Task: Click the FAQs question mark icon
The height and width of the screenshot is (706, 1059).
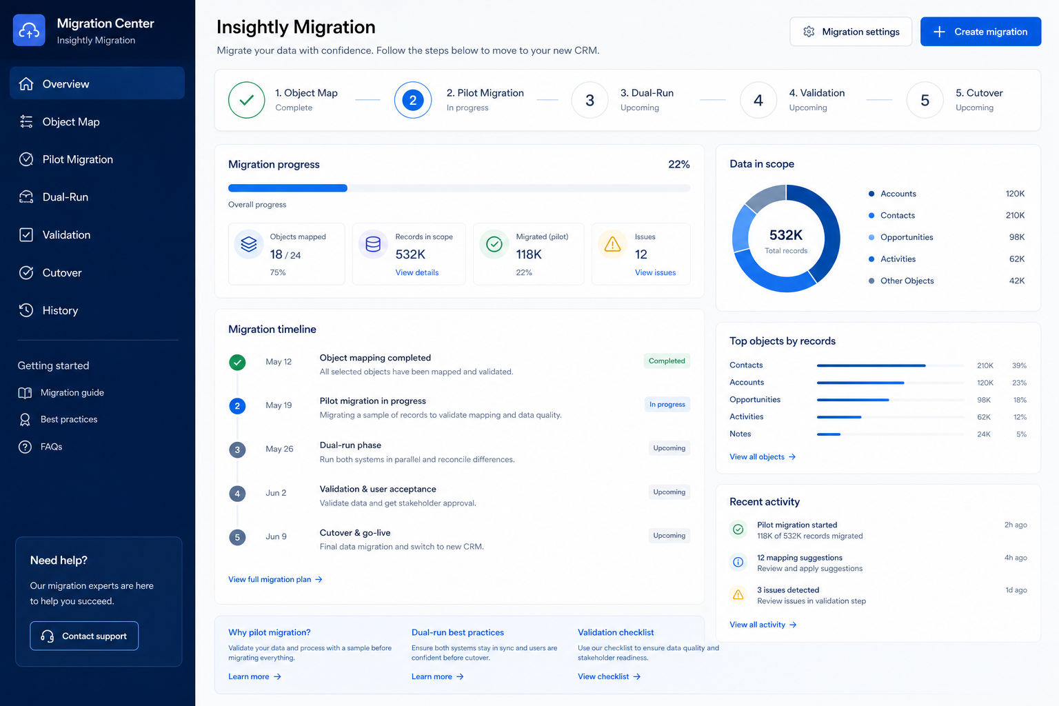Action: [25, 447]
